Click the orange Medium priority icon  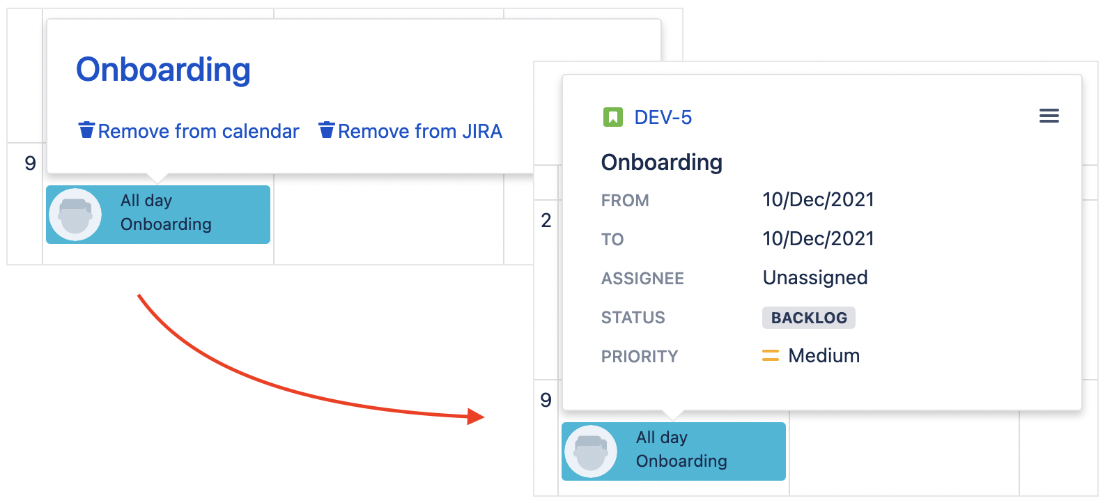point(770,356)
